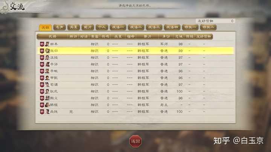Sort officers by 武将 column header
271x152 pixels.
52,36
